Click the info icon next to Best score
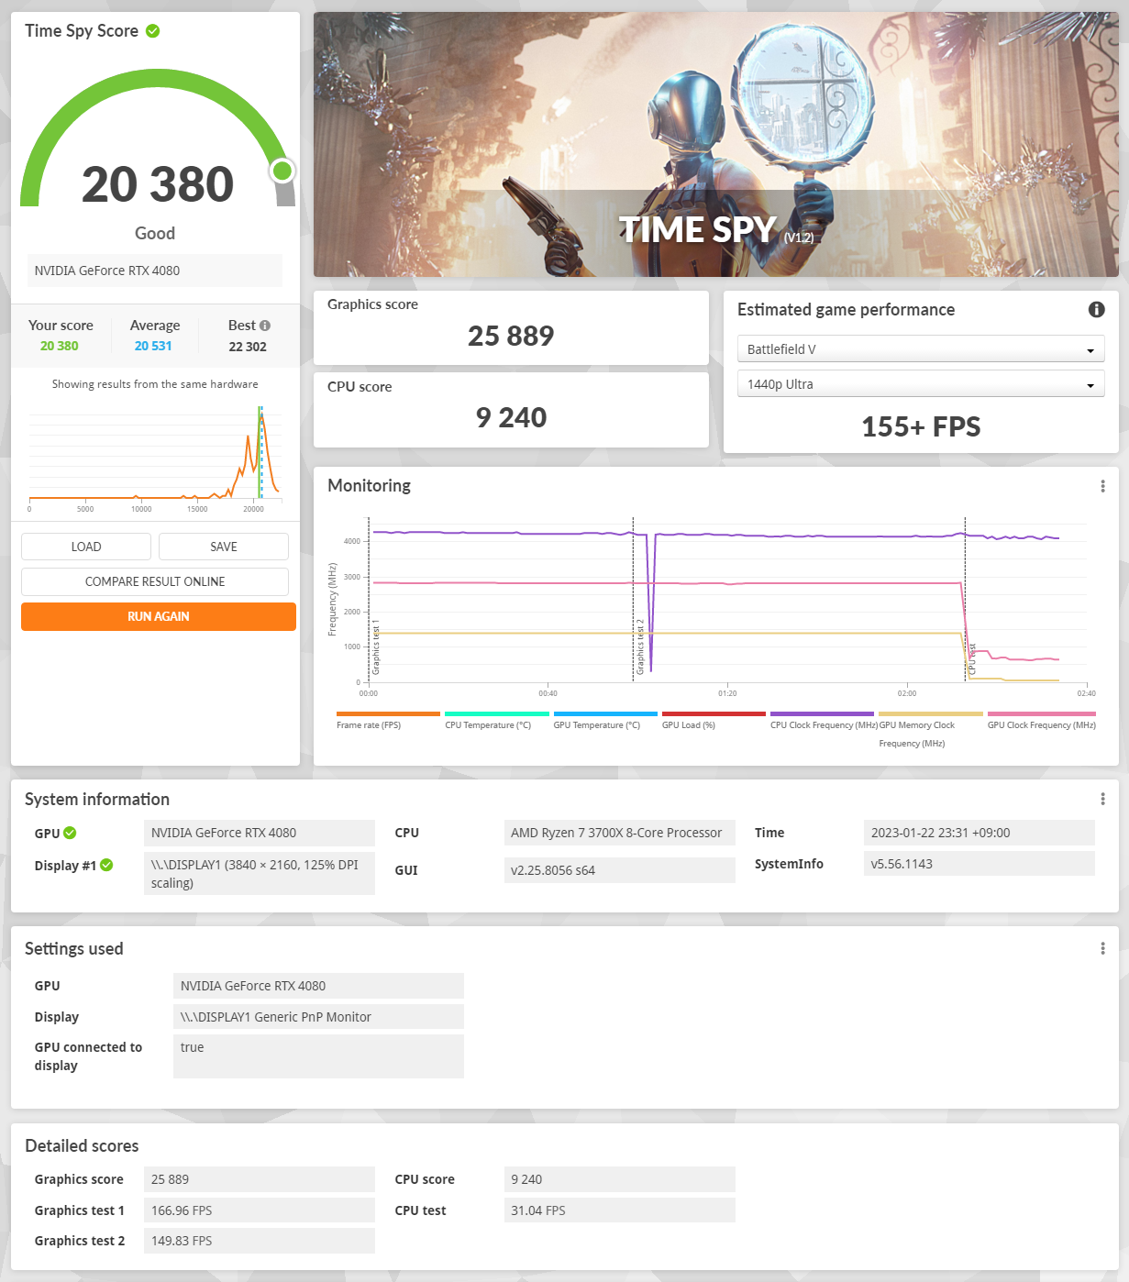The height and width of the screenshot is (1282, 1129). point(265,326)
